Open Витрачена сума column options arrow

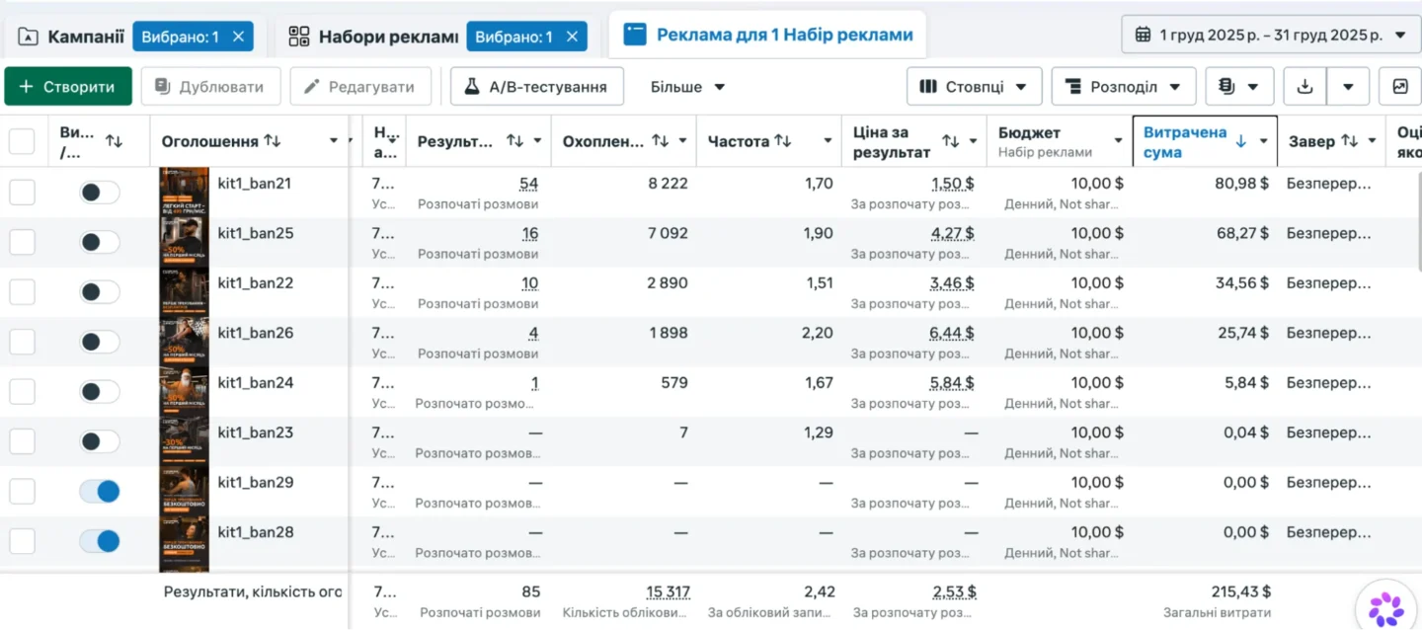(x=1263, y=141)
